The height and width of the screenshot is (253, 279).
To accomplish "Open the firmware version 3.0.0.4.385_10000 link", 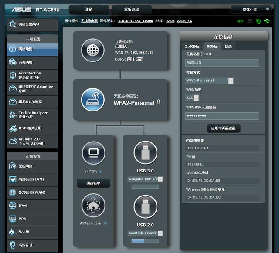I will point(136,21).
